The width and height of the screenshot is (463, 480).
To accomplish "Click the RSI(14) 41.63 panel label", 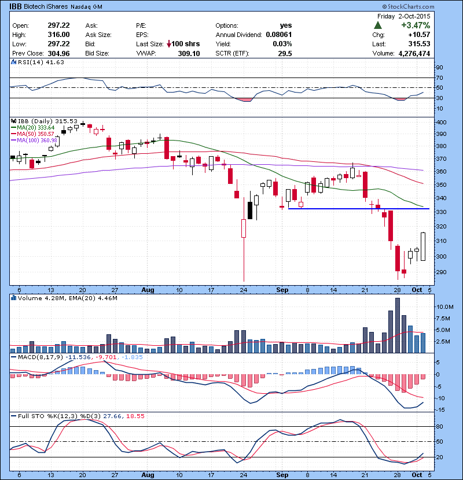I will tap(41, 62).
